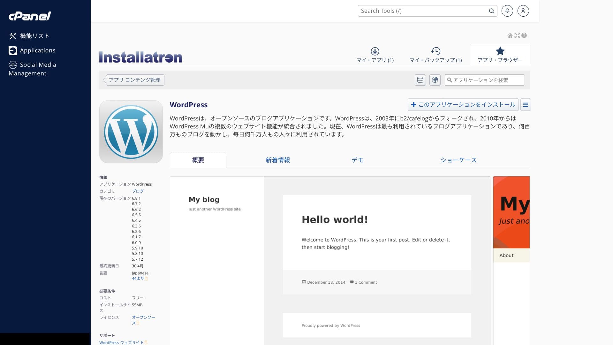613x345 pixels.
Task: Click the WordPress logo image
Action: coord(131,132)
